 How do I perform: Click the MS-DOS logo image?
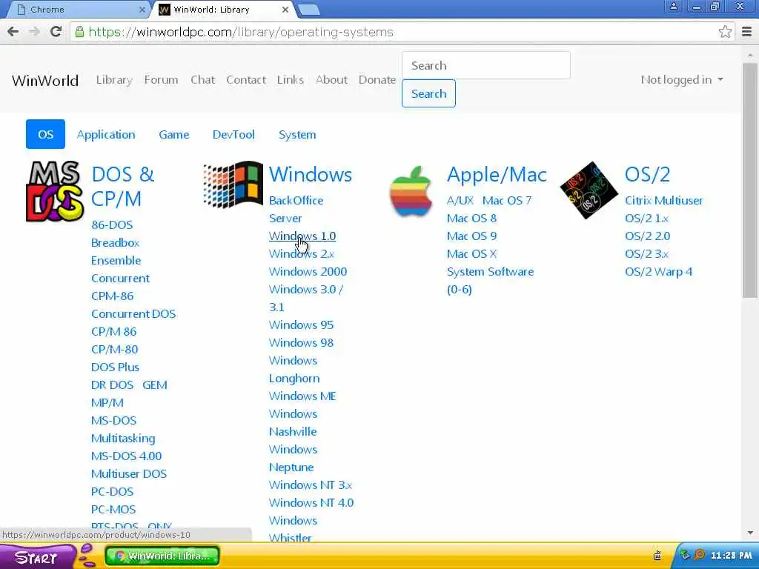click(54, 191)
